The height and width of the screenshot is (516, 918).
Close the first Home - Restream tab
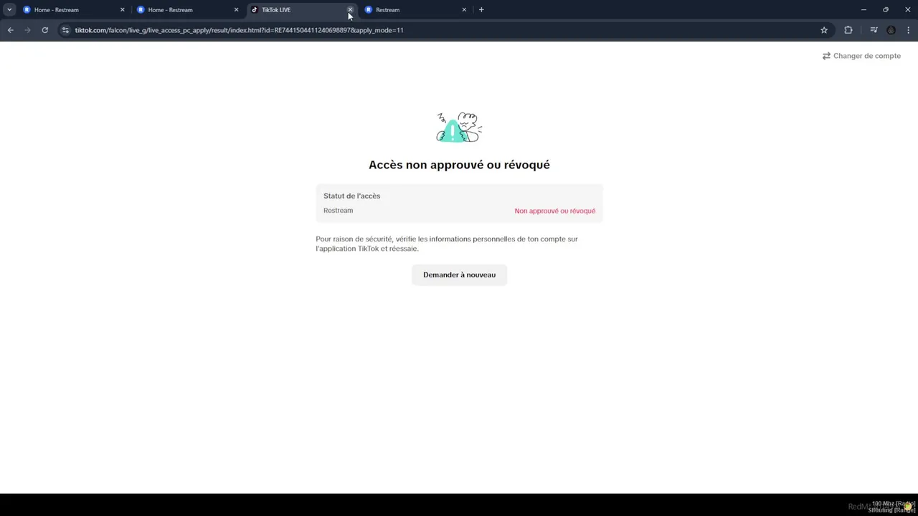click(122, 10)
